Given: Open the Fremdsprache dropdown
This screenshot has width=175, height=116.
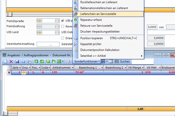Looking at the screenshot, I should 57,21.
